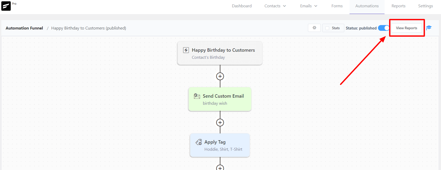Add step below Send Custom Email

220,122
